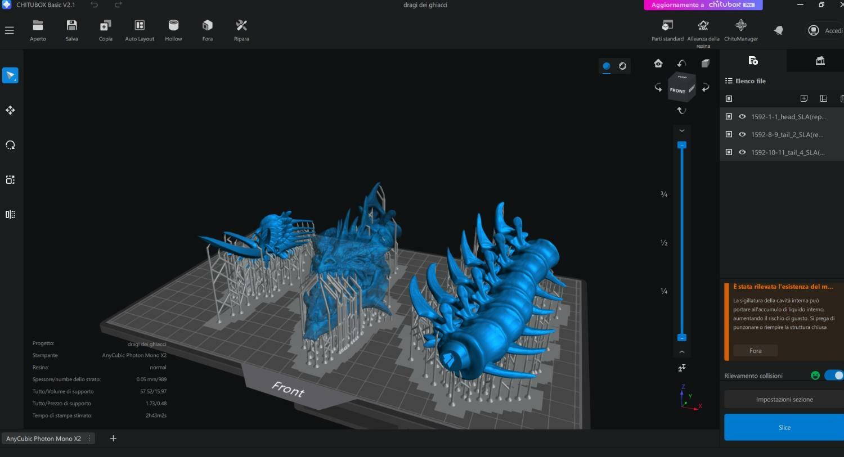Viewport: 844px width, 457px height.
Task: Select the 1592-8-9_tail_2_SLA file name
Action: [787, 135]
